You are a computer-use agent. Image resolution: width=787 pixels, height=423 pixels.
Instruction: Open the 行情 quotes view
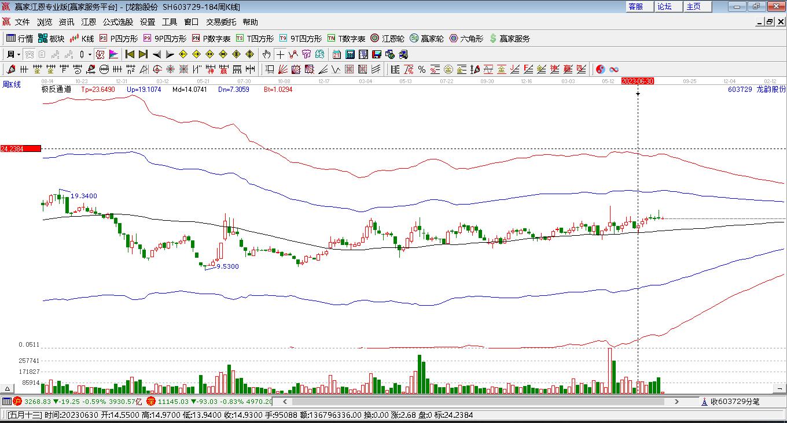[x=20, y=39]
